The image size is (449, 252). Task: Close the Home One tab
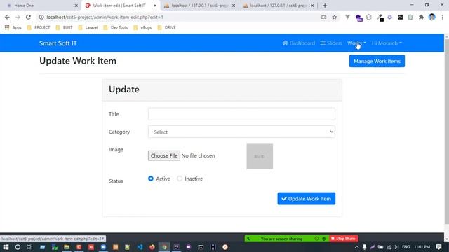[x=76, y=6]
